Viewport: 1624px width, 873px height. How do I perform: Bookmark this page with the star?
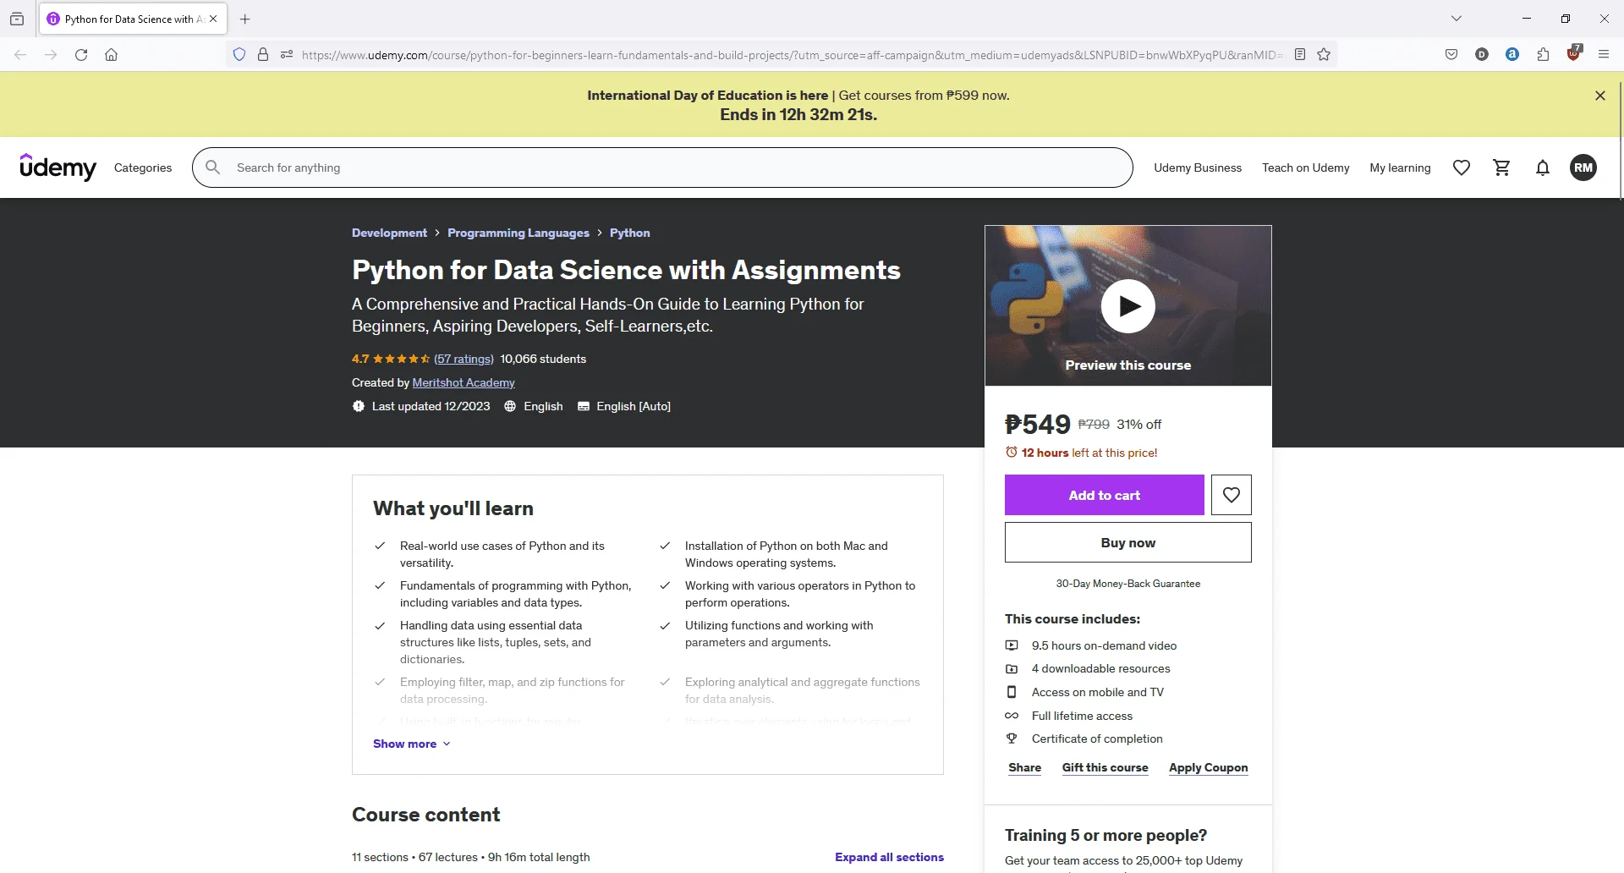click(1324, 55)
